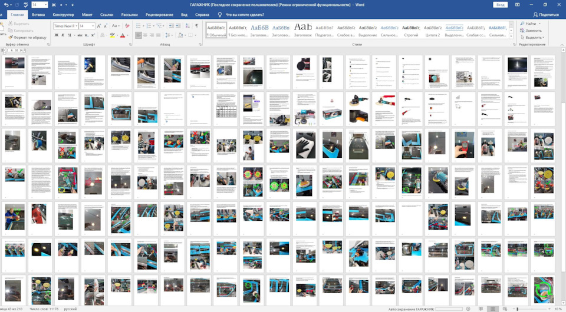Apply subscript formatting
Image resolution: width=566 pixels, height=312 pixels.
(x=86, y=35)
